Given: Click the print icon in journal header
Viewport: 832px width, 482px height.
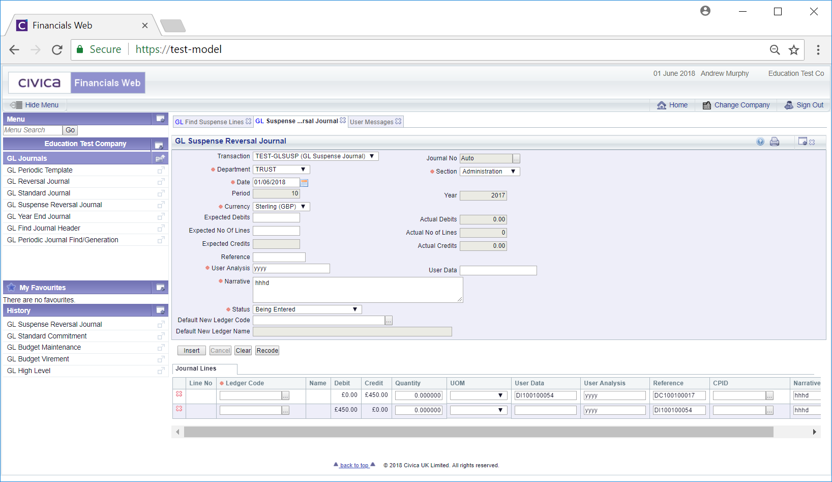Looking at the screenshot, I should 775,142.
